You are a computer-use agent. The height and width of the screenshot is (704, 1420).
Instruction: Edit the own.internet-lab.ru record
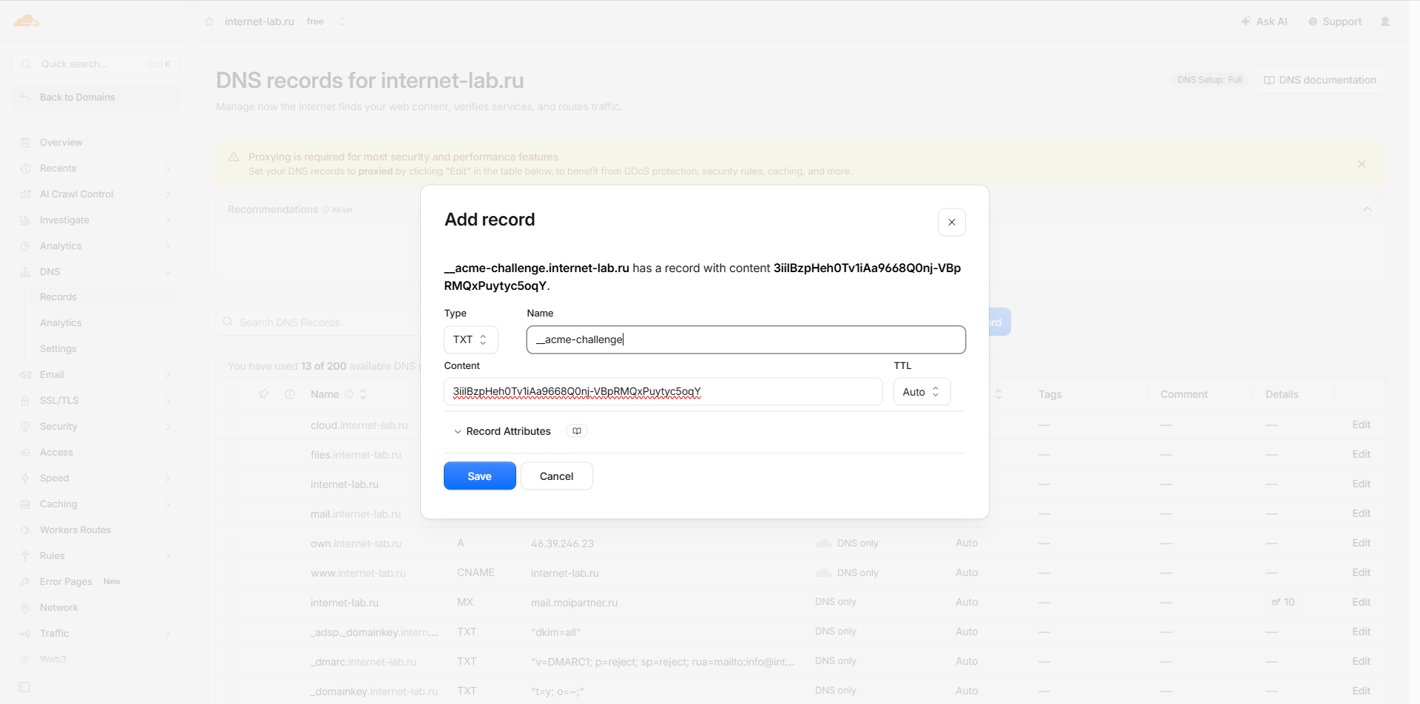tap(1362, 543)
